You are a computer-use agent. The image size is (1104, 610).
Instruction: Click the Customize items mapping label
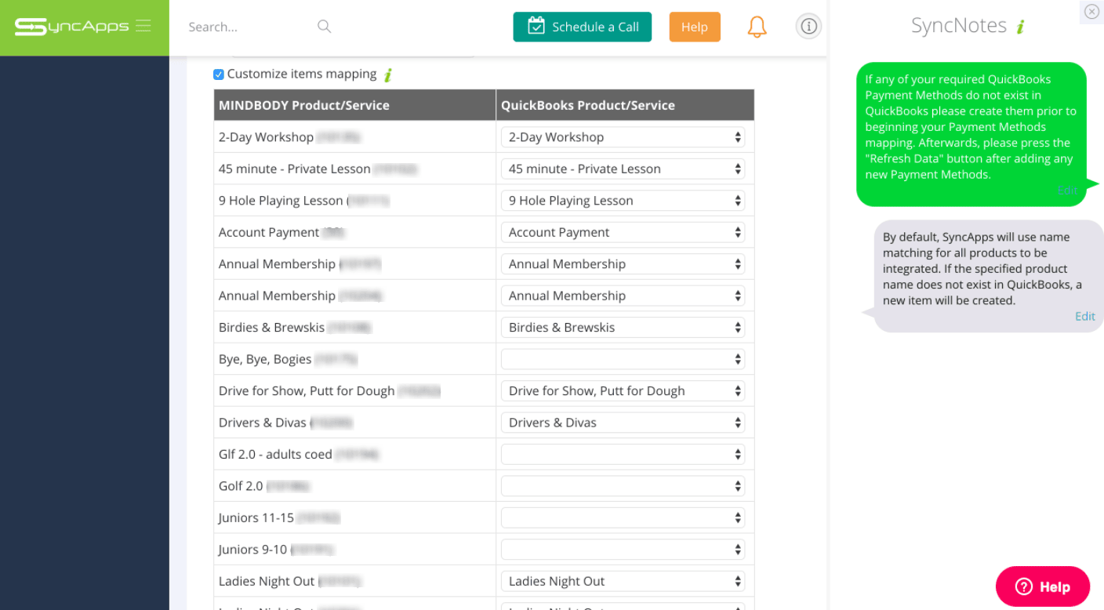[x=302, y=74]
